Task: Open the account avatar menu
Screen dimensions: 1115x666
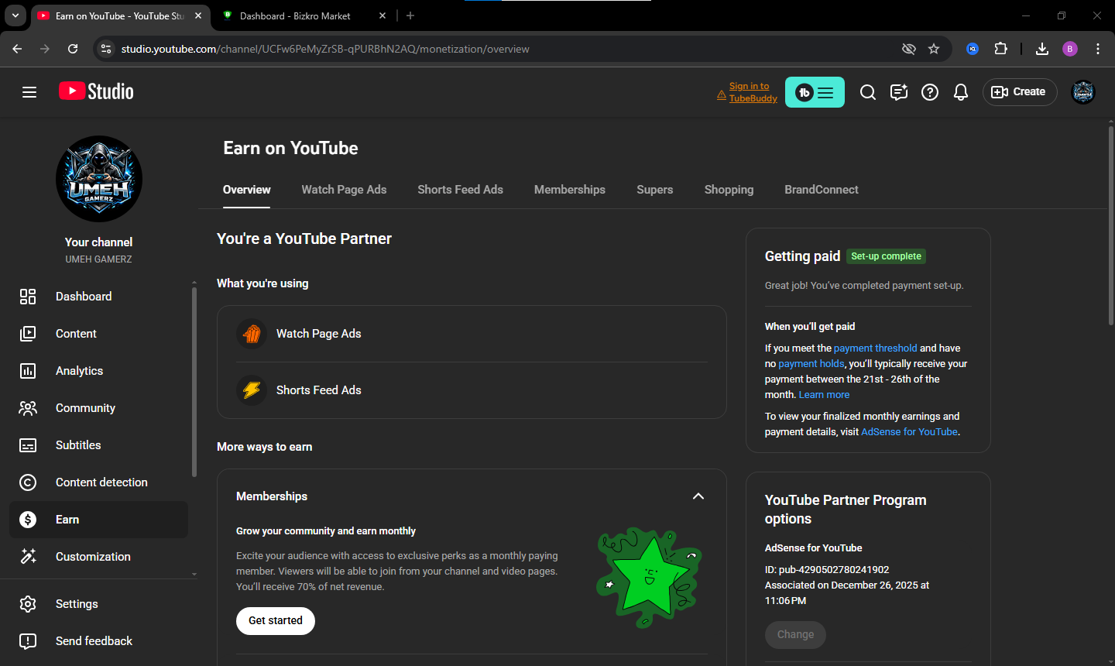Action: coord(1082,92)
